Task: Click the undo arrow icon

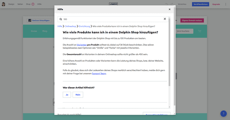Action: point(166,4)
